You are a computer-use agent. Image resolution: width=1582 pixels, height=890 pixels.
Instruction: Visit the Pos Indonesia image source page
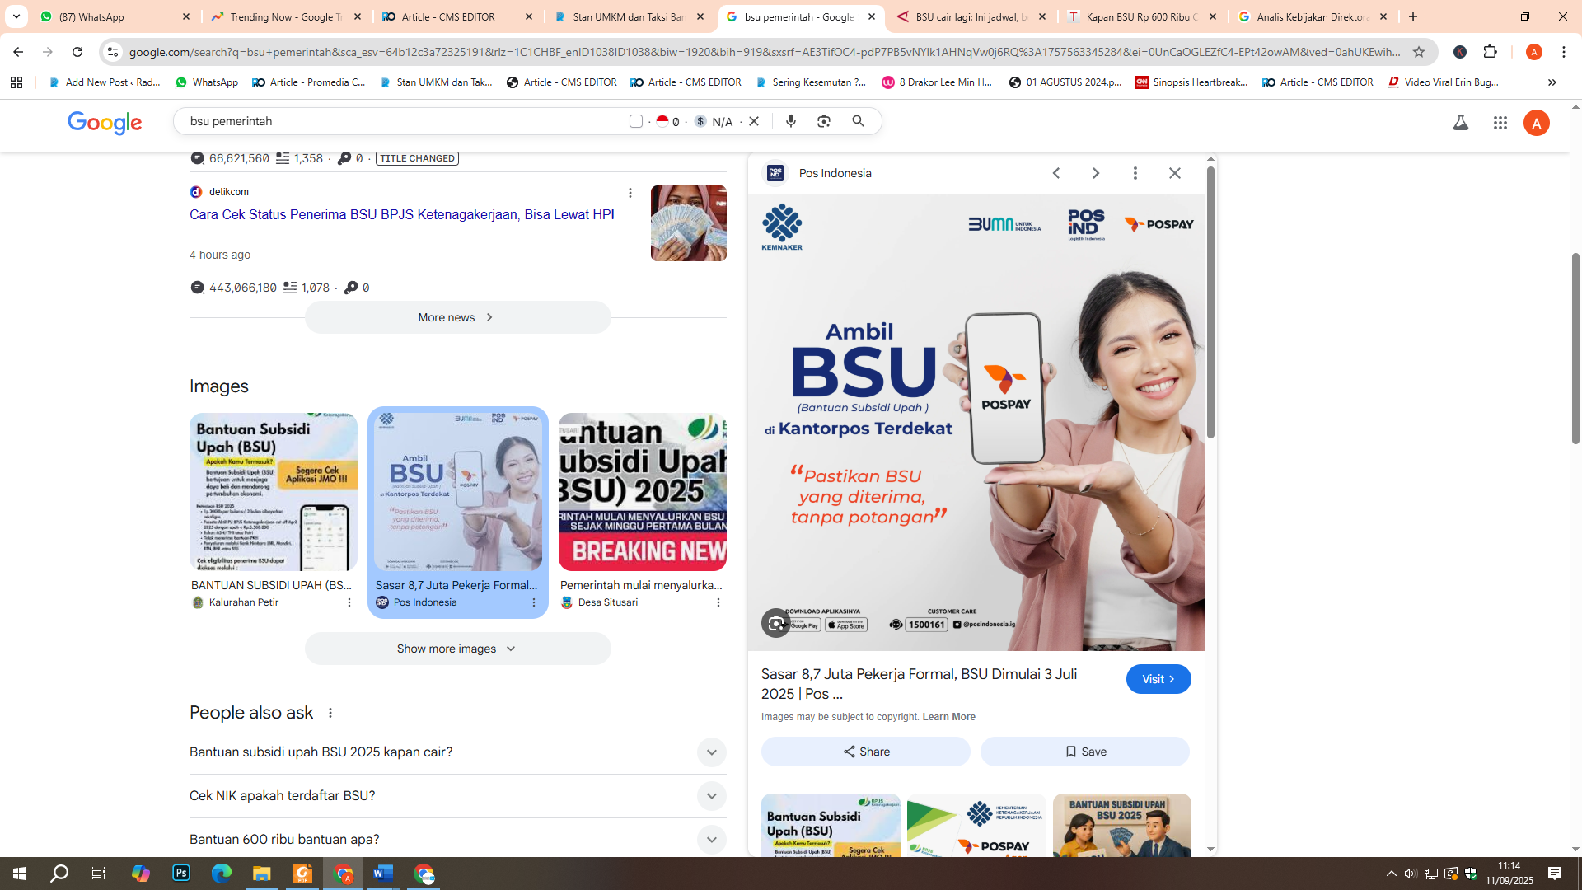[x=1158, y=679]
